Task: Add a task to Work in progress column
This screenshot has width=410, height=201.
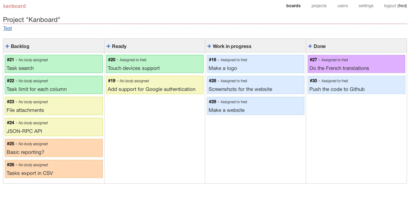Action: point(209,46)
